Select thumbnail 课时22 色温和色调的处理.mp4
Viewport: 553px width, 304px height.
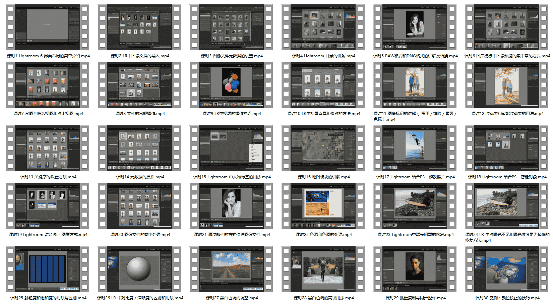(323, 206)
